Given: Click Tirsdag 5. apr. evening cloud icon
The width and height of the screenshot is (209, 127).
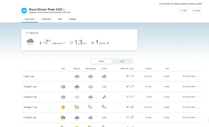Looking at the screenshot, I should tap(104, 87).
